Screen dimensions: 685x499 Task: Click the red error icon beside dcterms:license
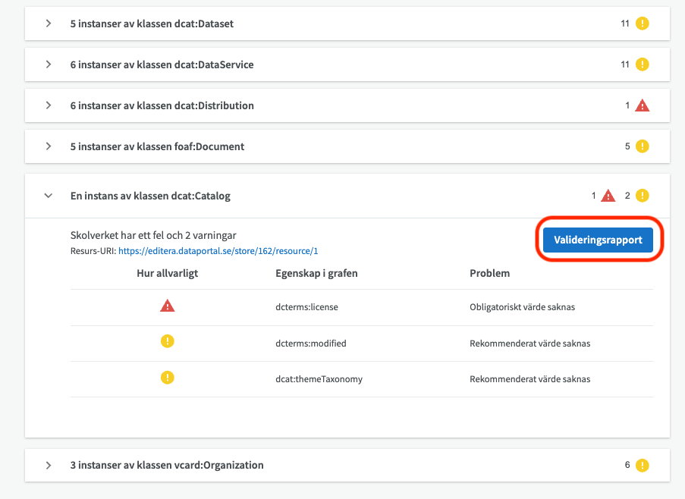(x=168, y=306)
